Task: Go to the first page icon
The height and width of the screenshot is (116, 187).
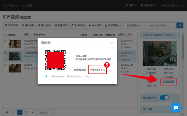Action: tap(7, 112)
